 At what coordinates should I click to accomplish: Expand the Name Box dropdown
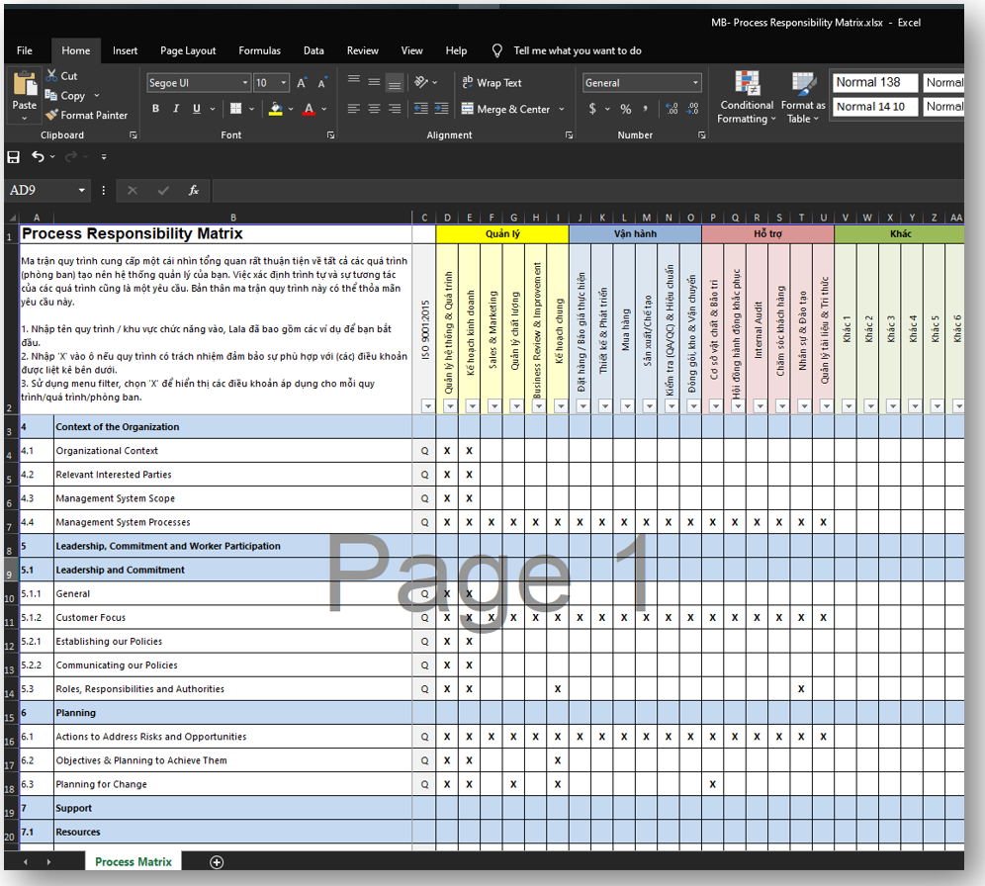tap(82, 190)
